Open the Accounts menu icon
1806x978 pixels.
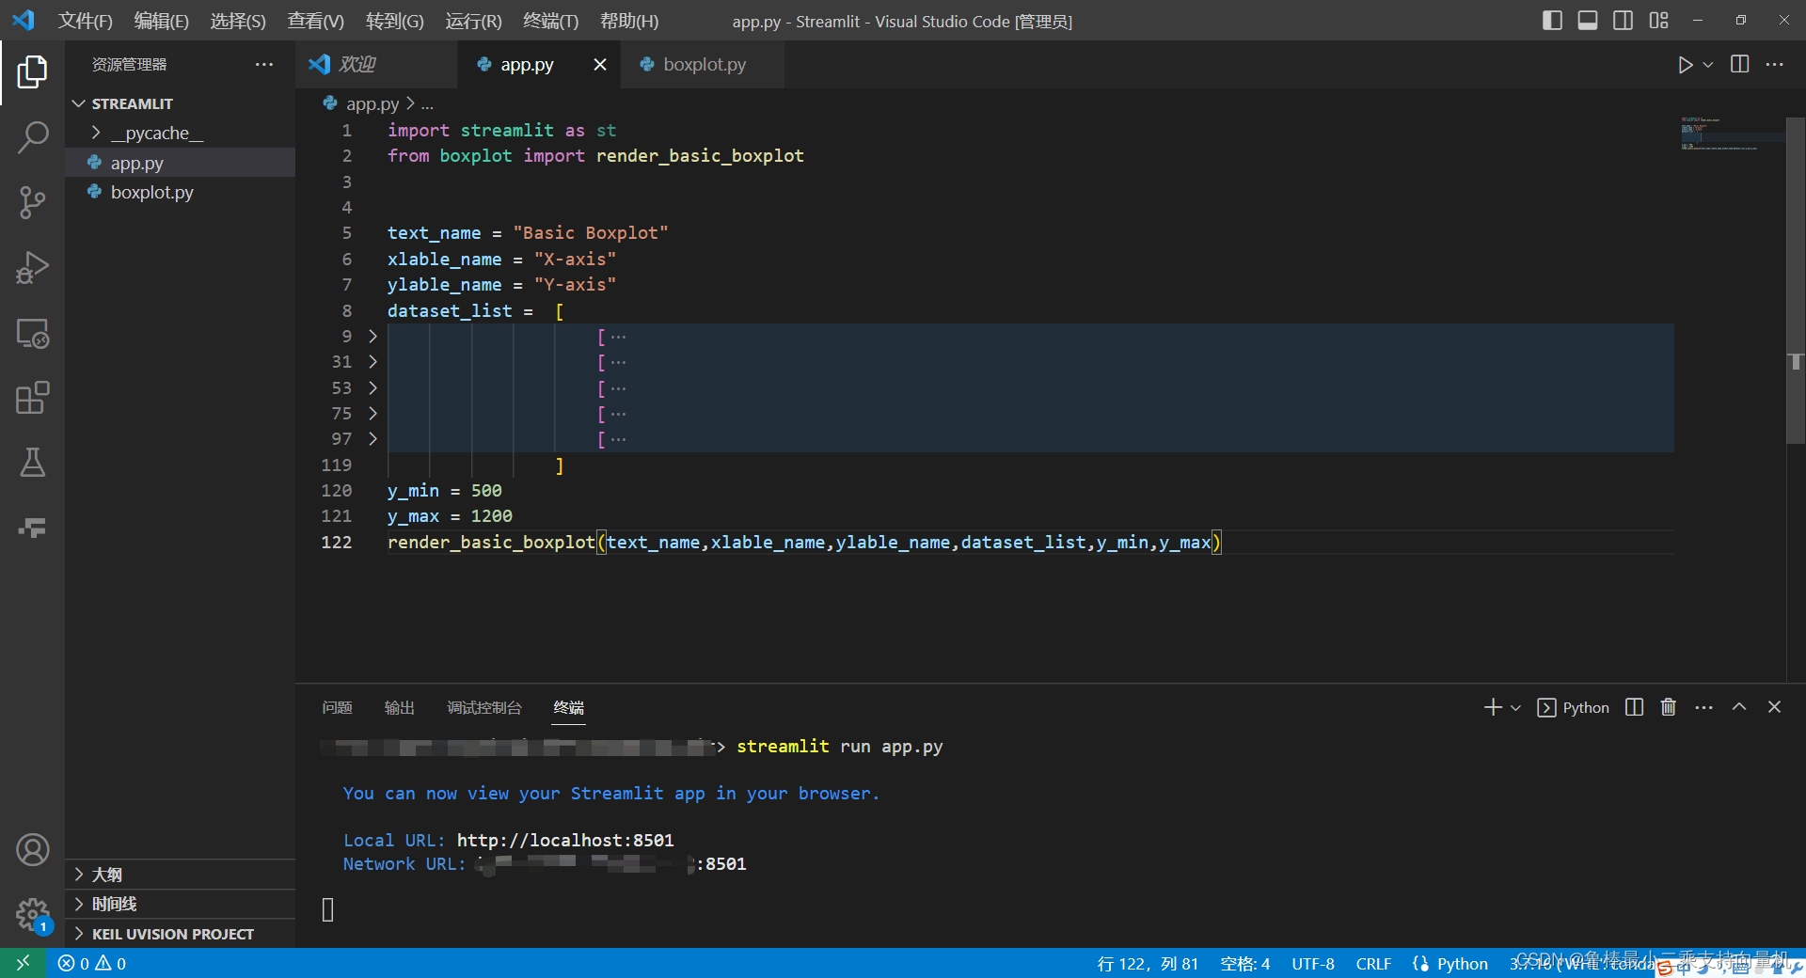[32, 849]
